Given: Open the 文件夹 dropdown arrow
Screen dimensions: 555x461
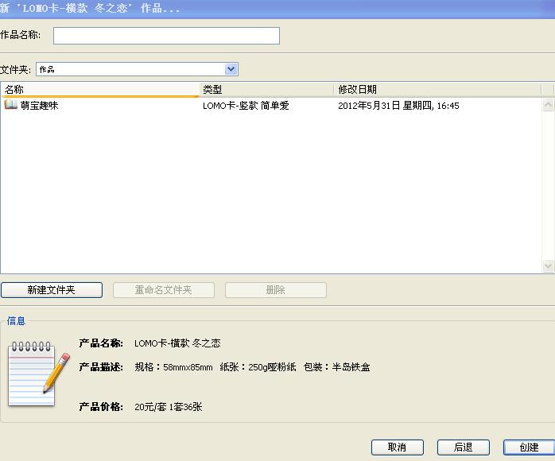Looking at the screenshot, I should (231, 69).
